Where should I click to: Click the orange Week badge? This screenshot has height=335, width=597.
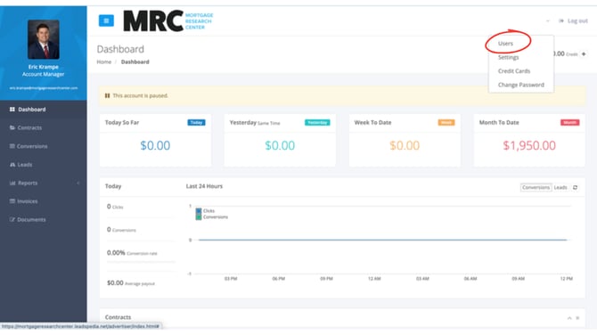coord(446,122)
